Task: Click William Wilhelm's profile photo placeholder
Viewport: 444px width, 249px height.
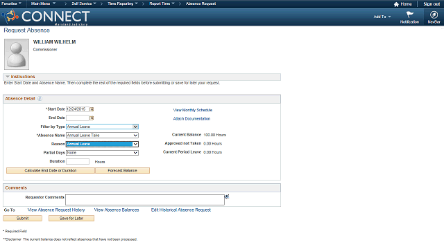Action: pyautogui.click(x=17, y=54)
